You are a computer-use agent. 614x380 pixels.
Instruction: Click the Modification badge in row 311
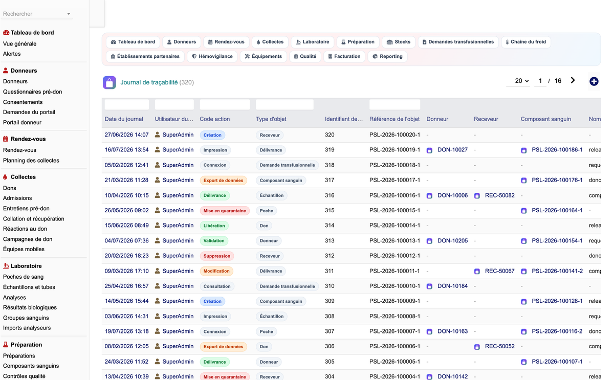(216, 271)
